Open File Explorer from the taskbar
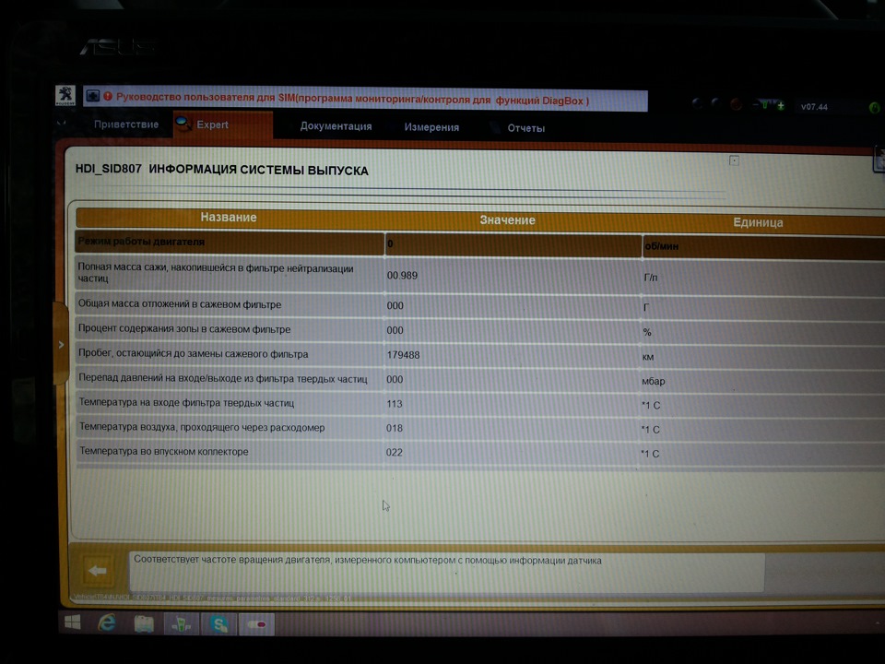The width and height of the screenshot is (885, 664). click(144, 624)
